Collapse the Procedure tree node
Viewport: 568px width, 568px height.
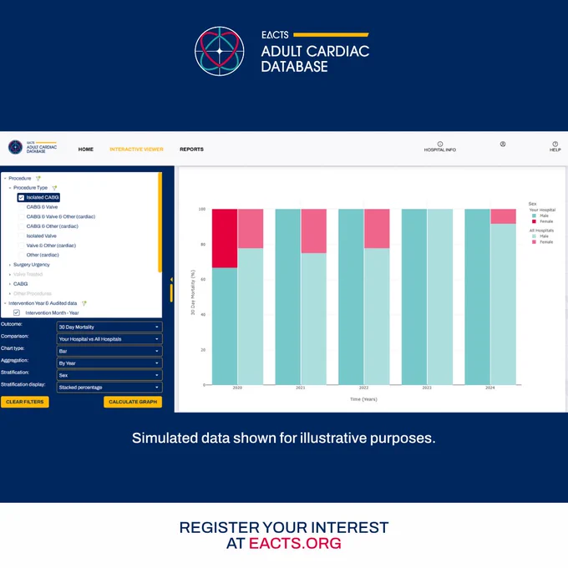[x=5, y=178]
